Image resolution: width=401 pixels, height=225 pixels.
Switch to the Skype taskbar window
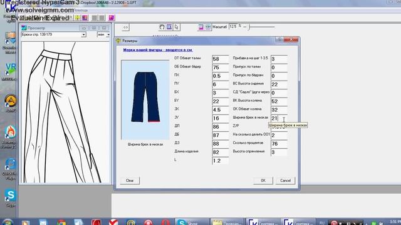click(x=191, y=222)
